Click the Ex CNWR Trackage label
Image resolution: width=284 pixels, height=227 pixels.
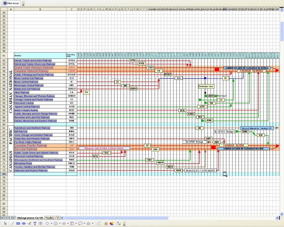194,142
